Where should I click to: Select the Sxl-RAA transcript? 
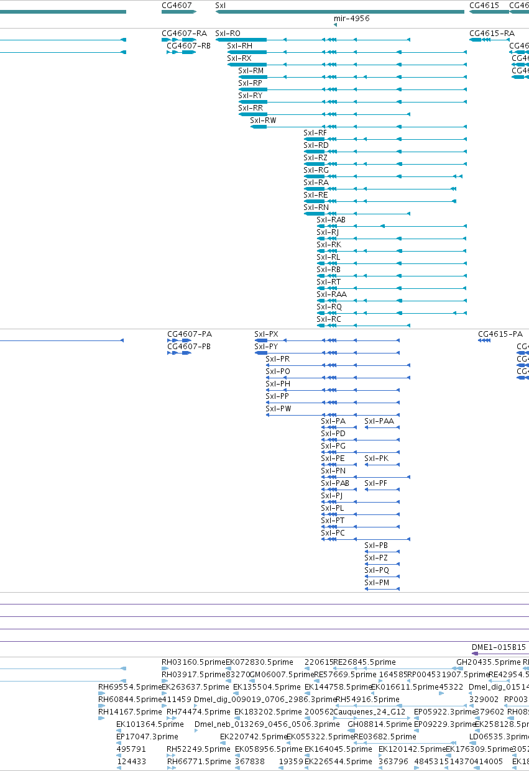tap(331, 294)
